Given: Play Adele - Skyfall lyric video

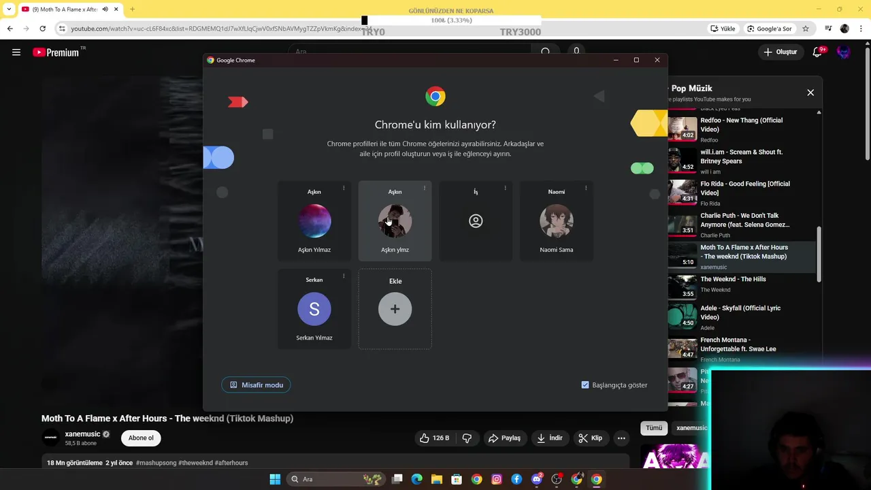Looking at the screenshot, I should tap(742, 317).
